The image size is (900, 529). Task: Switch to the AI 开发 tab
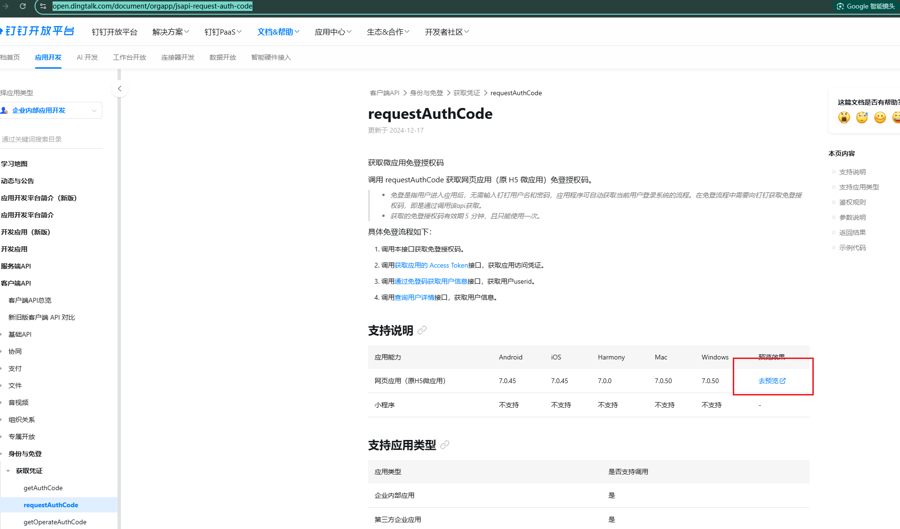(x=87, y=57)
